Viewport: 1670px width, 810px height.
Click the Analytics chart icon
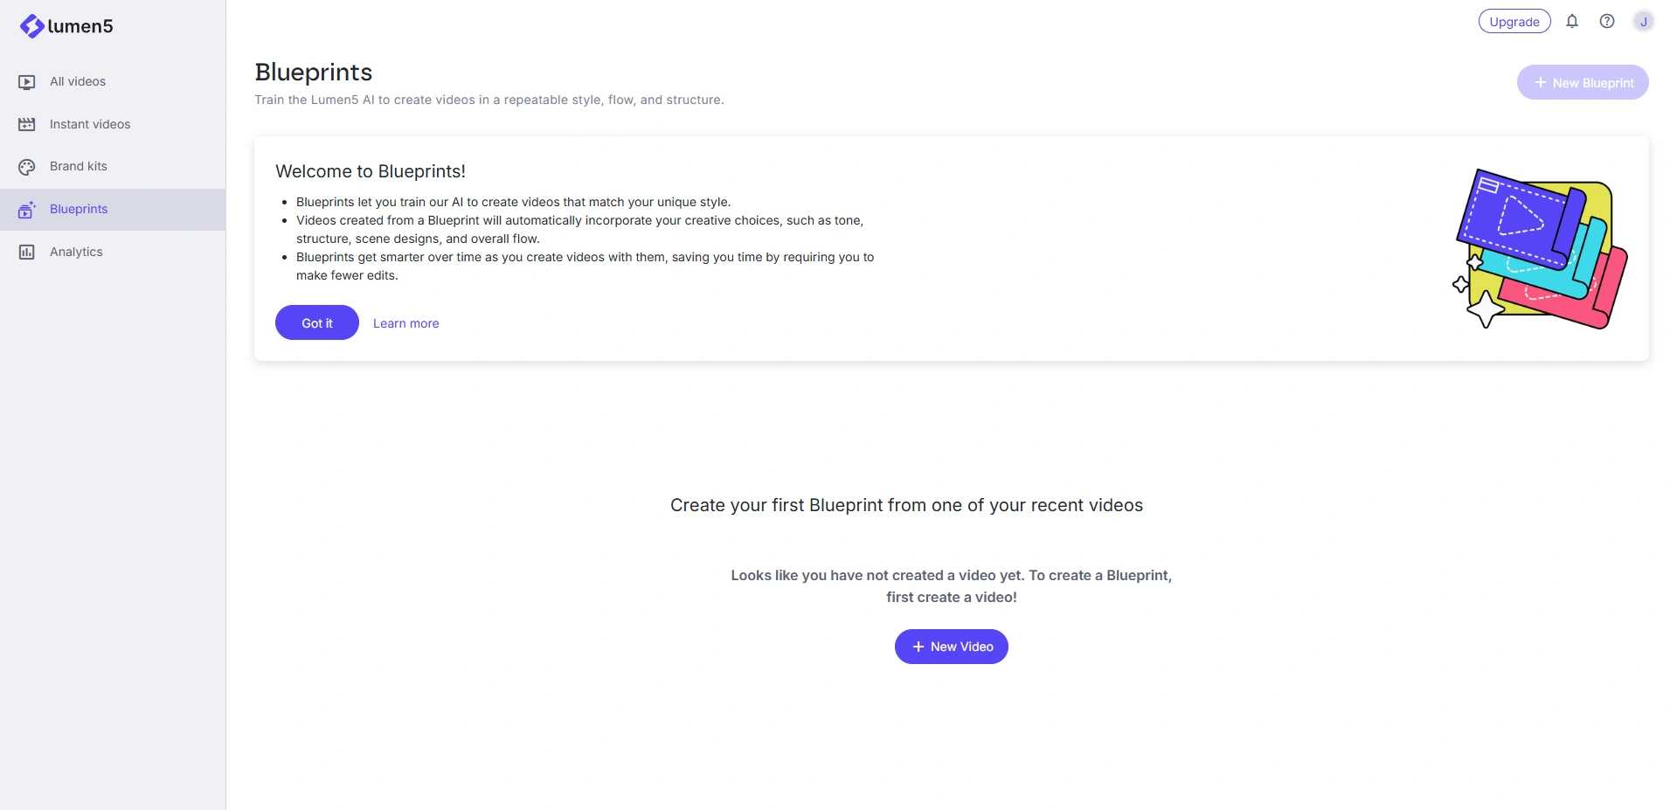coord(27,253)
